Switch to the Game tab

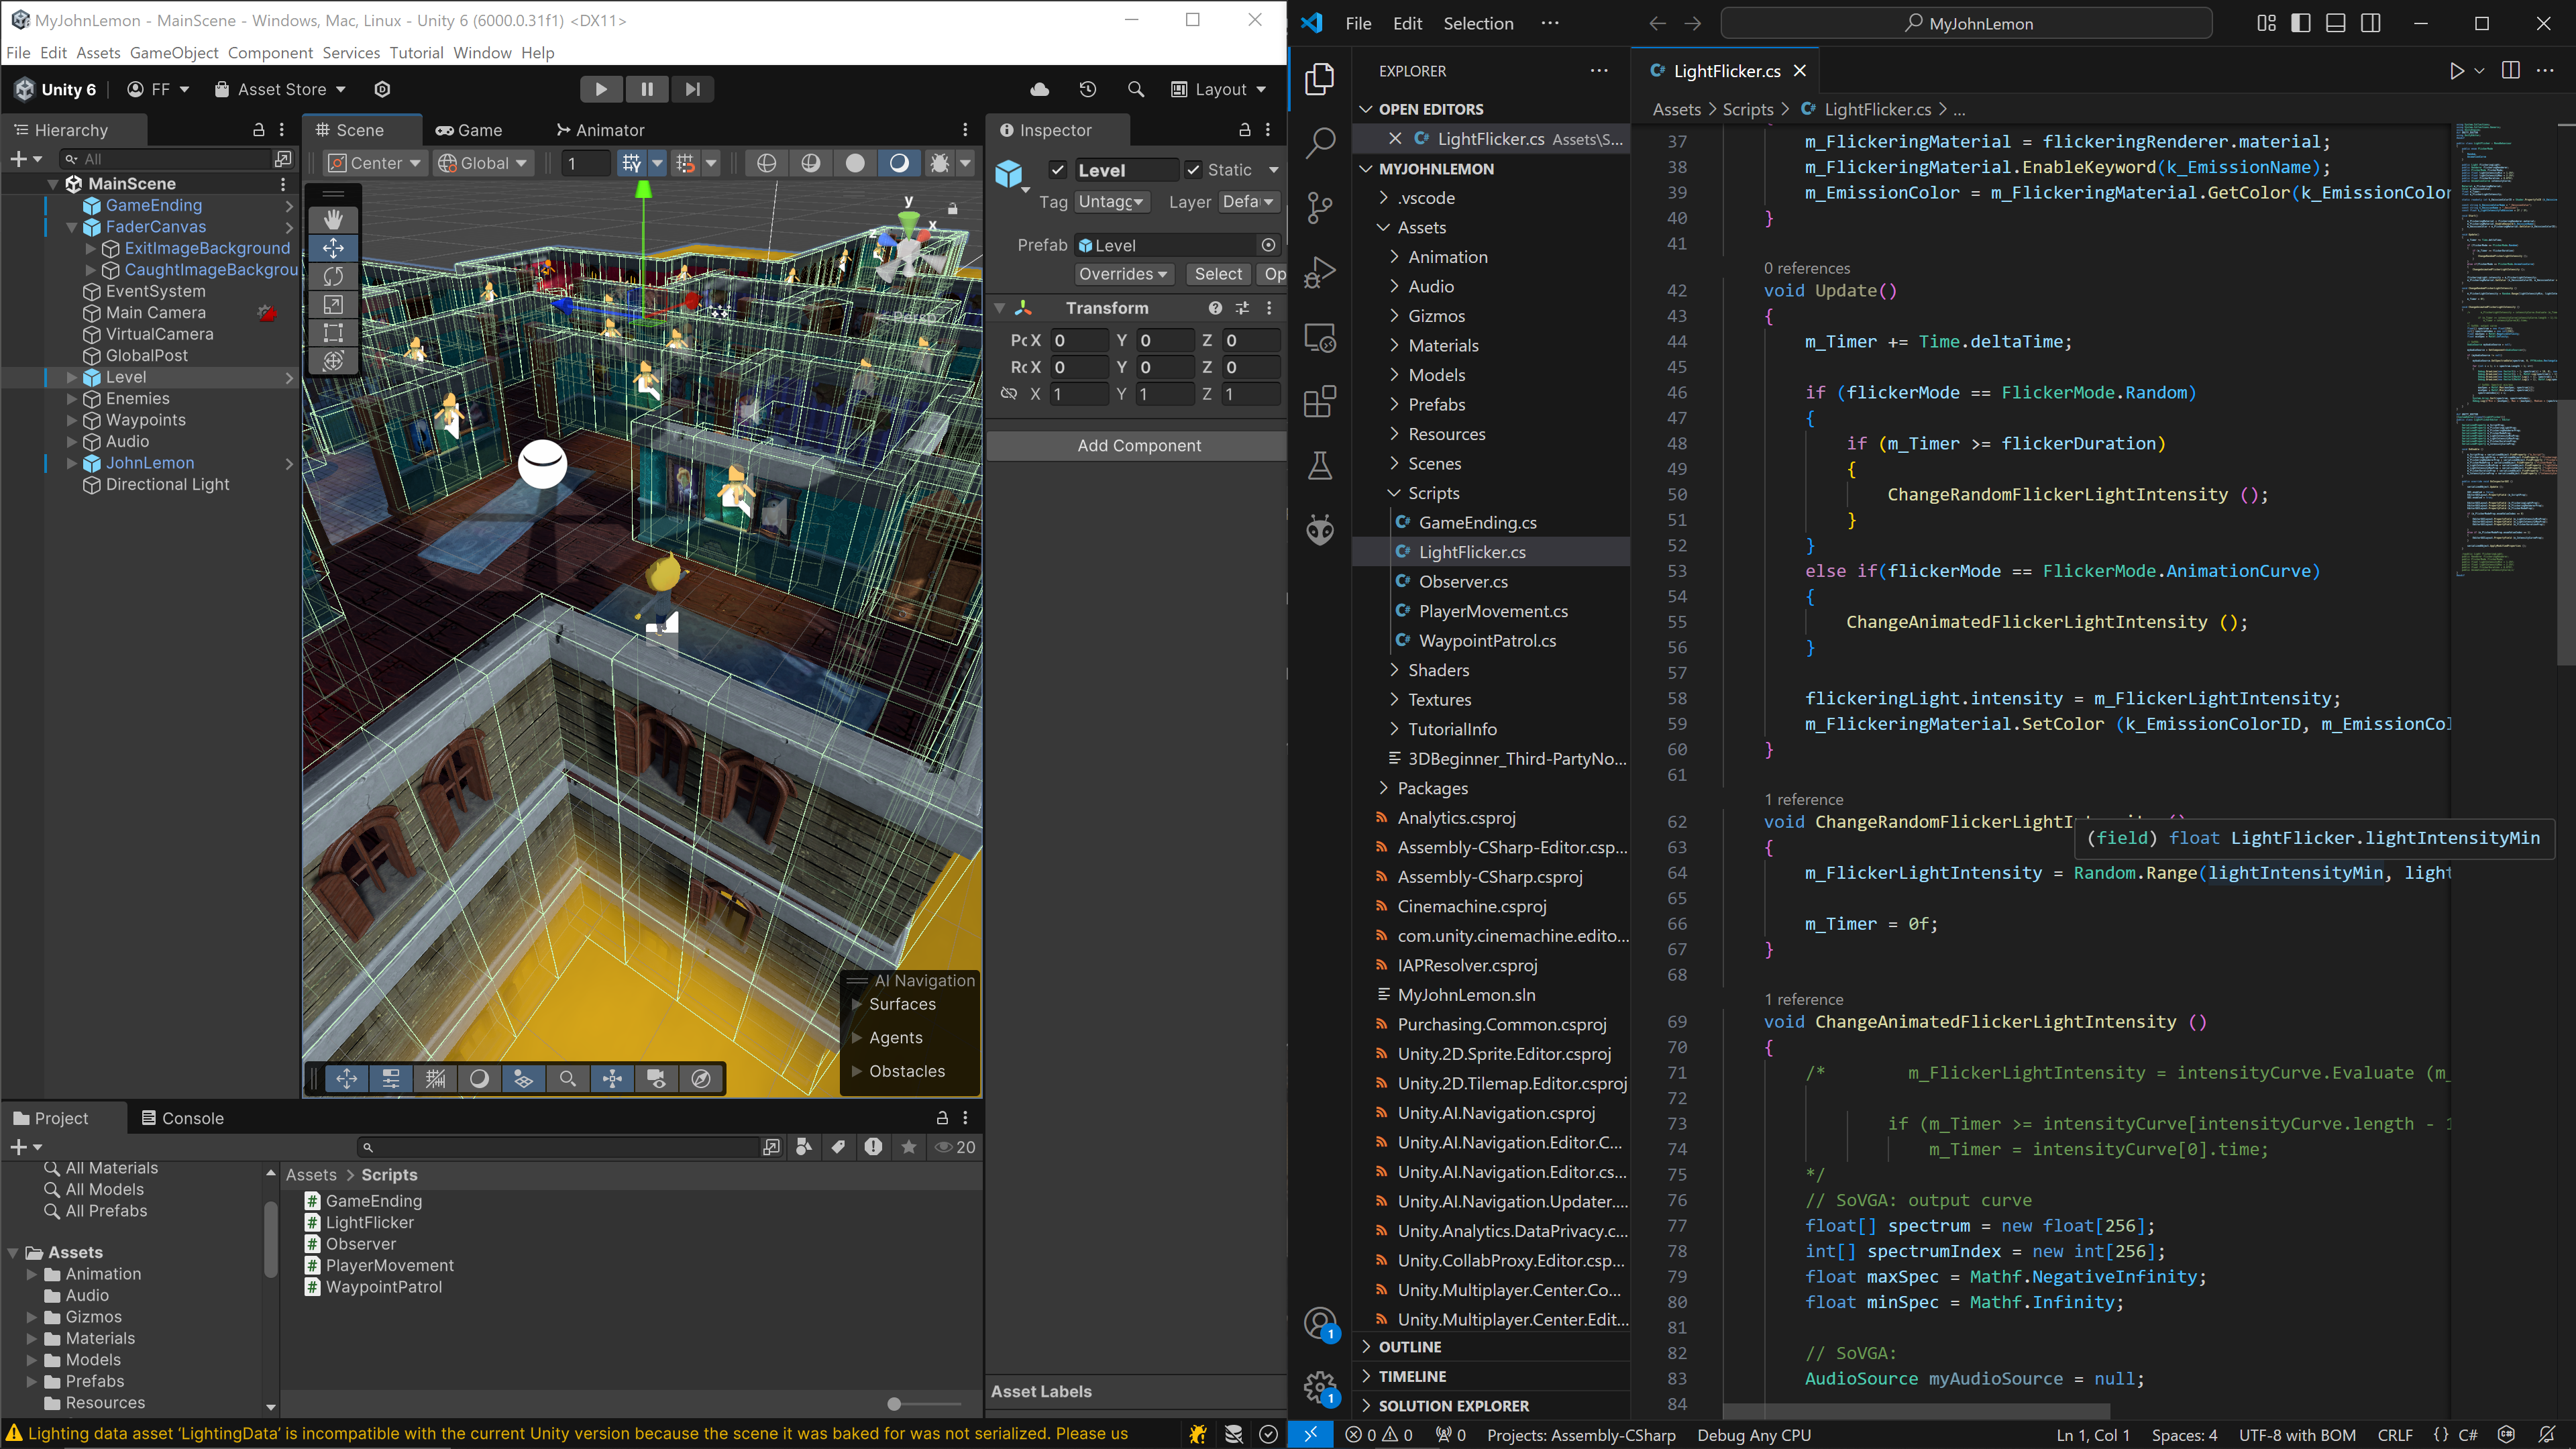tap(469, 130)
